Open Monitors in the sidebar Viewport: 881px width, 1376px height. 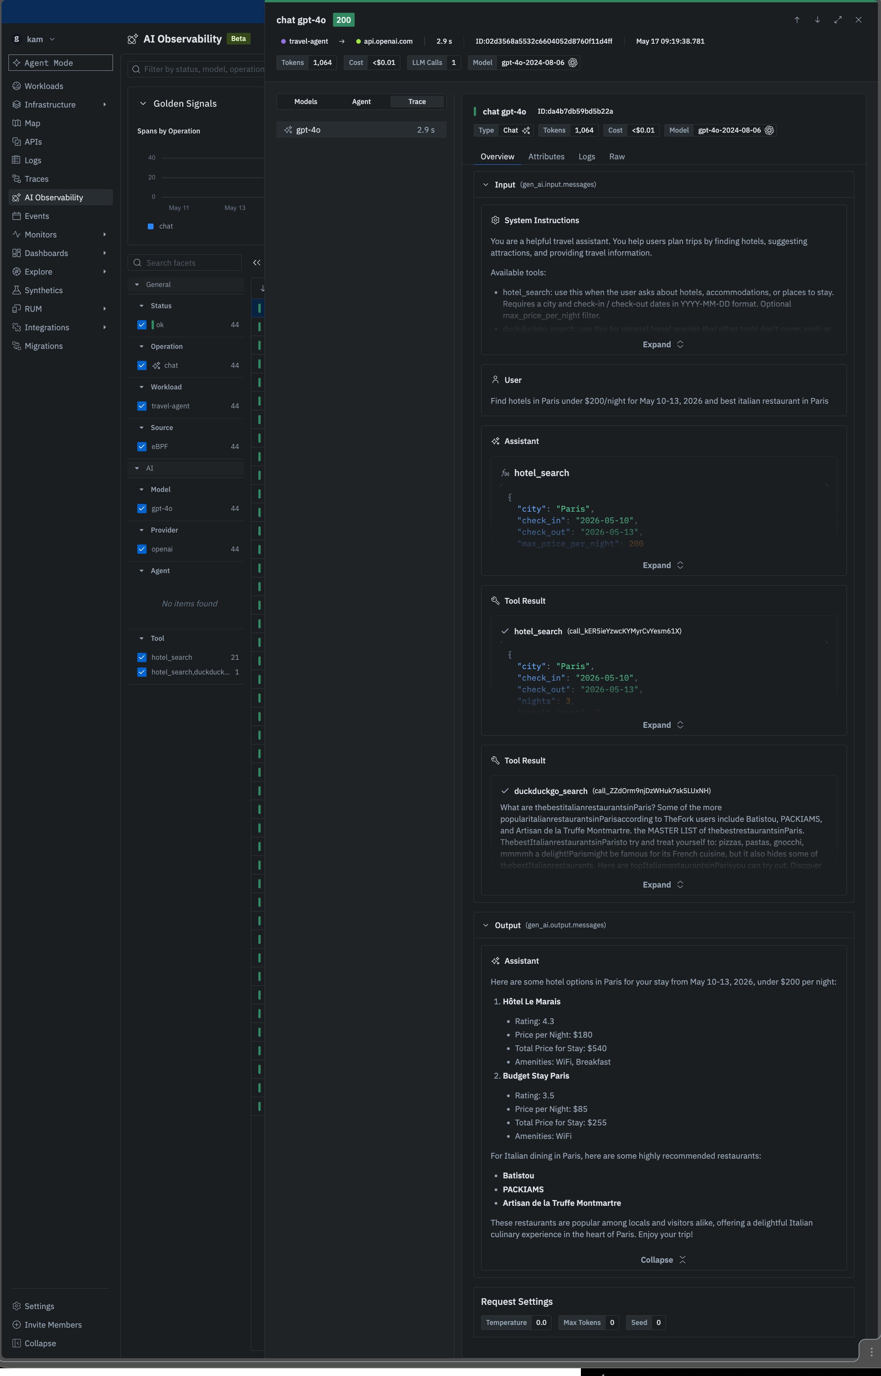click(41, 234)
